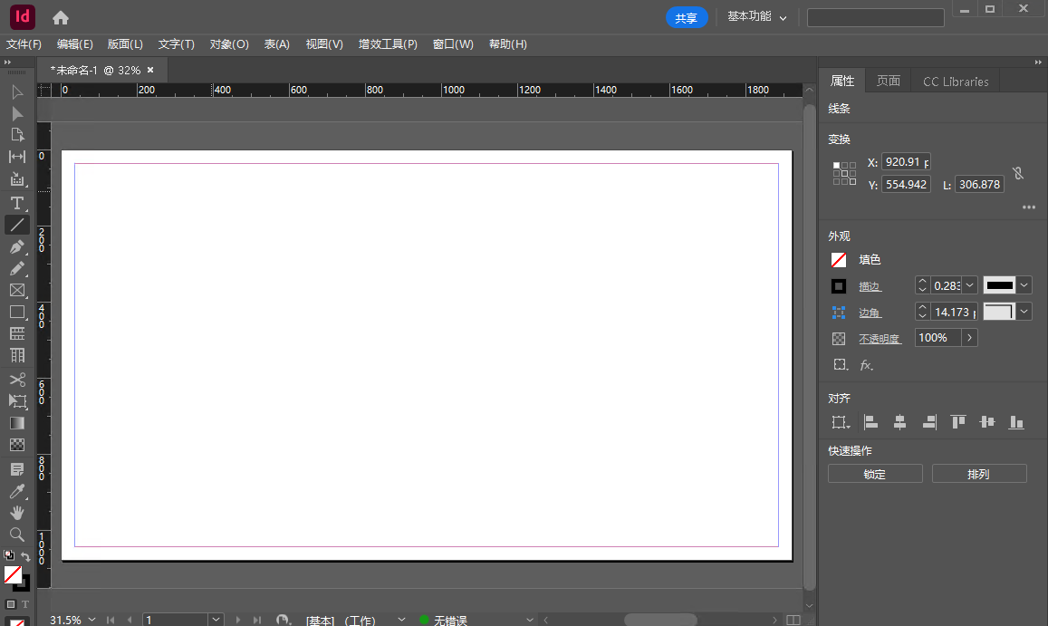Click align horizontal centers icon

point(899,422)
